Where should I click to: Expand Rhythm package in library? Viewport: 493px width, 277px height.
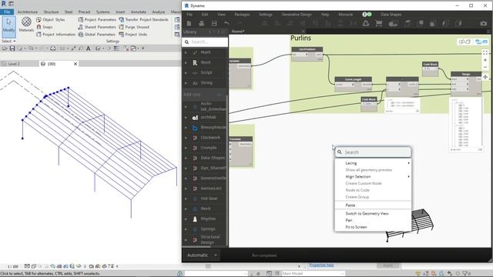186,219
